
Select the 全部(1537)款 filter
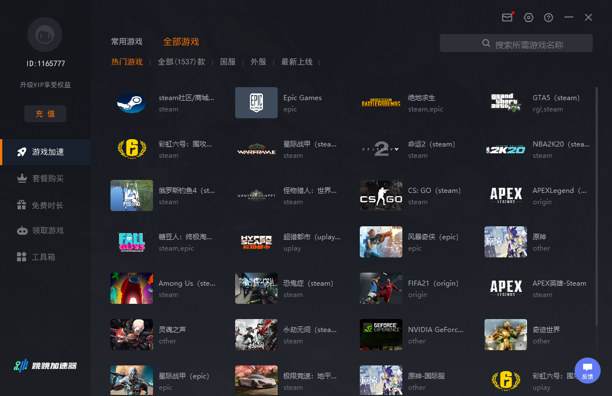(181, 62)
